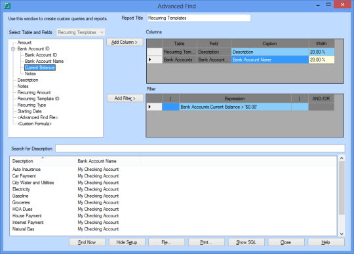Click the Show SQL button
This screenshot has width=354, height=254.
(x=246, y=242)
